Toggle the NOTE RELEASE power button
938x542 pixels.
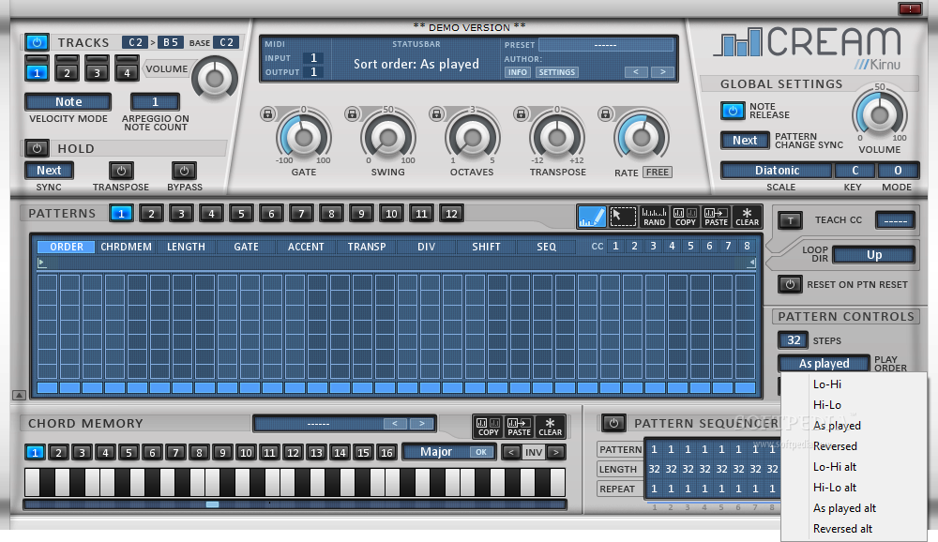(x=733, y=111)
